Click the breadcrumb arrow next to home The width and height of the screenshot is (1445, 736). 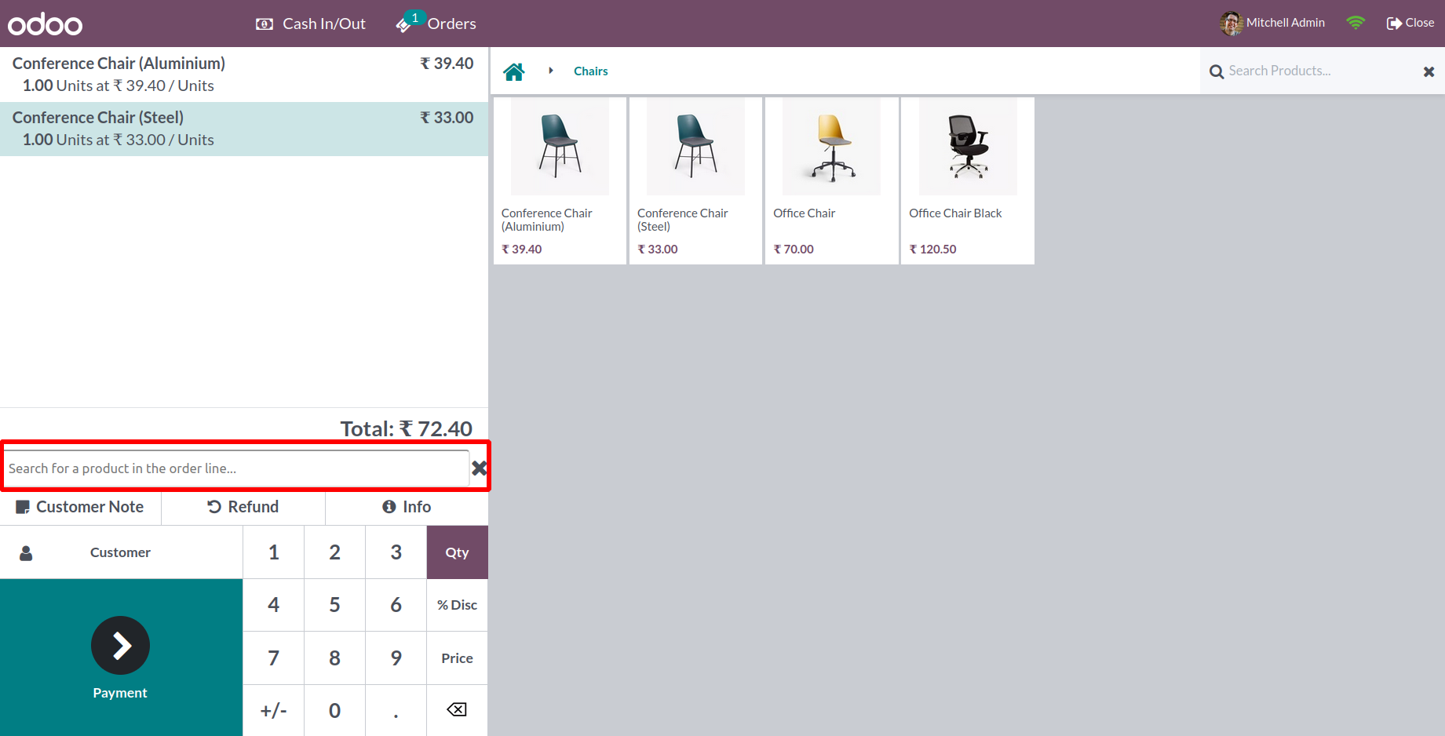(551, 71)
